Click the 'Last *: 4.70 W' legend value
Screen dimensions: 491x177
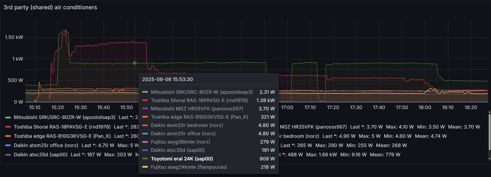pos(98,145)
